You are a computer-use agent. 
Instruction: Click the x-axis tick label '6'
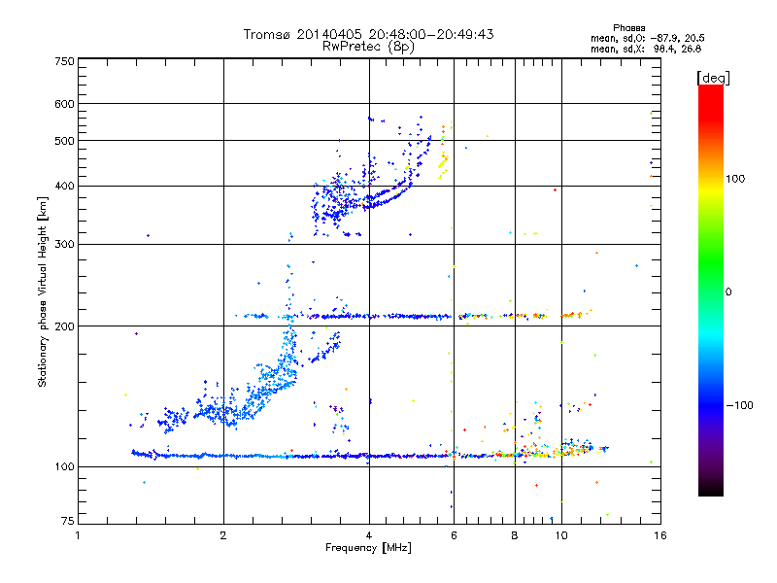click(x=454, y=535)
